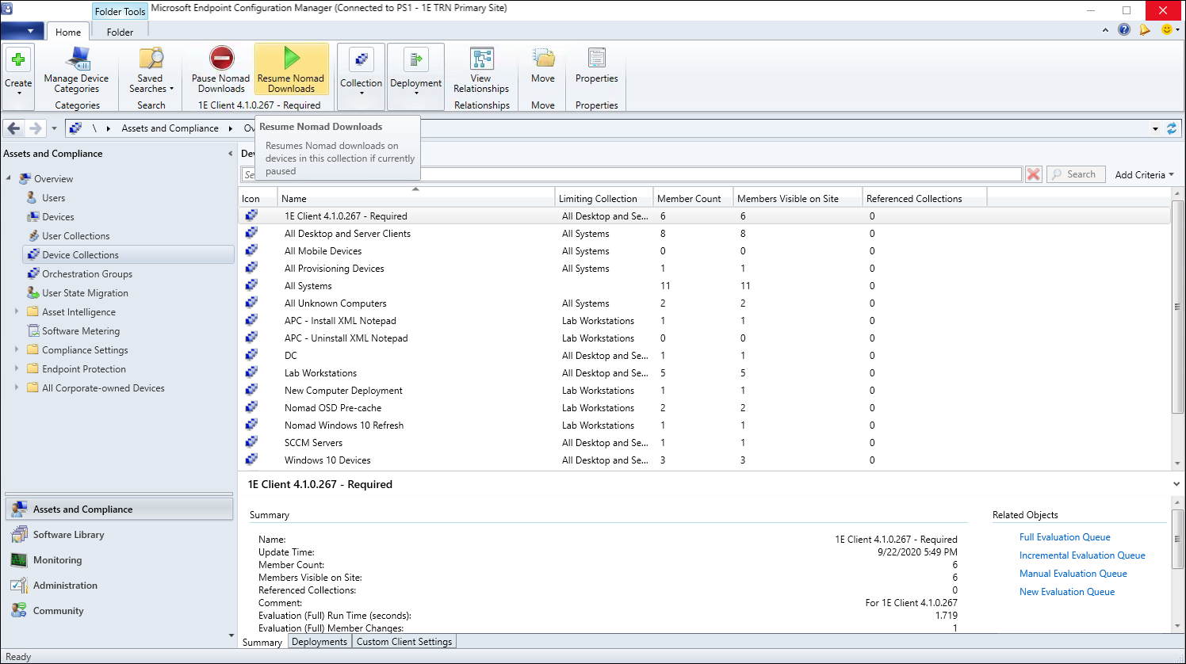Expand the Asset Intelligence tree node

(17, 311)
